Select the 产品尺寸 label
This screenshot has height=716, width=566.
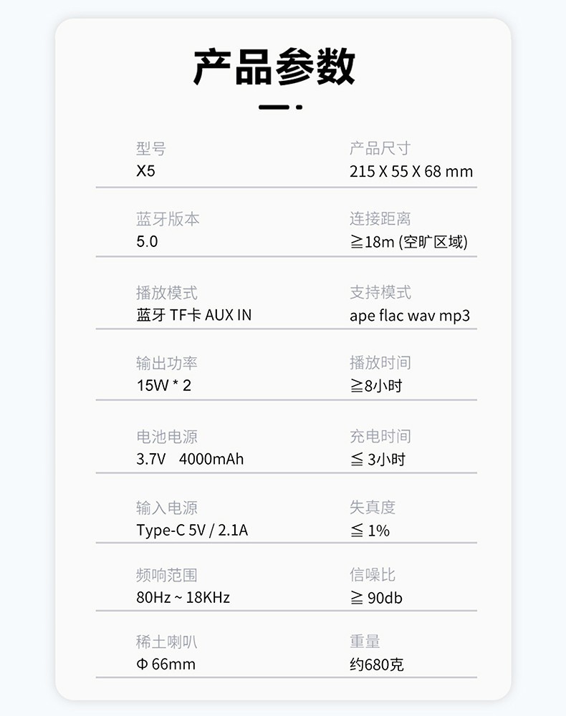point(380,149)
